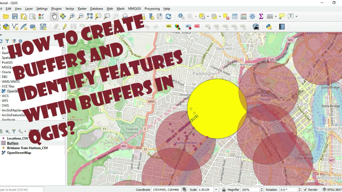Click the Refresh map icon

[168, 17]
